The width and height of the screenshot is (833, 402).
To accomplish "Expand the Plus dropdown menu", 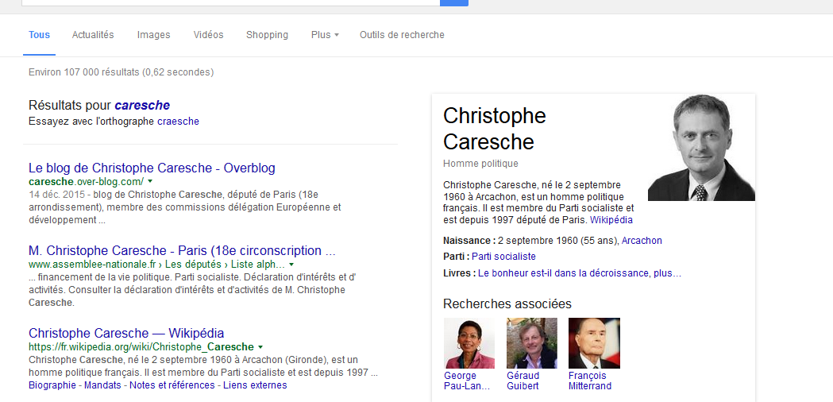I will tap(325, 35).
